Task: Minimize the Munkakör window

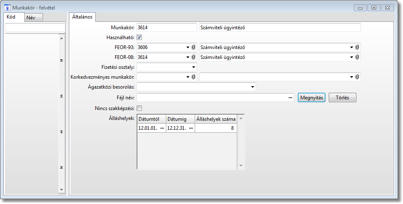Action: click(361, 8)
